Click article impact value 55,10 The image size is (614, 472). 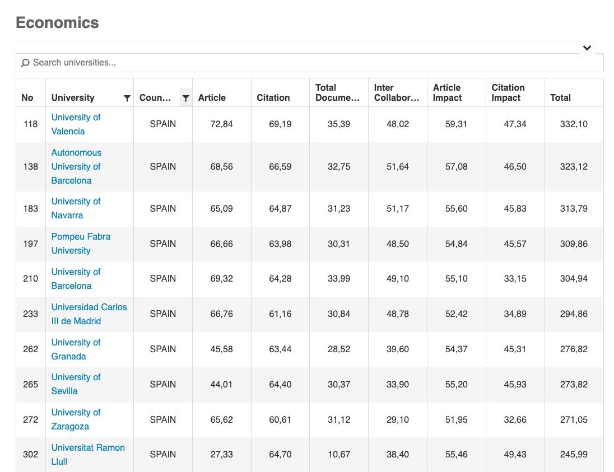point(457,279)
